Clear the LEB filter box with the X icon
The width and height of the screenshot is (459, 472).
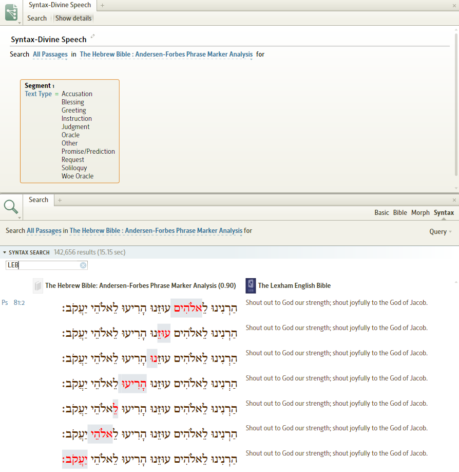[83, 265]
